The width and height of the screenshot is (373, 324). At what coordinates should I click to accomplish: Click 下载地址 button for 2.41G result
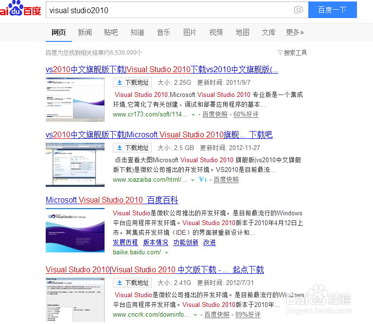pos(132,283)
